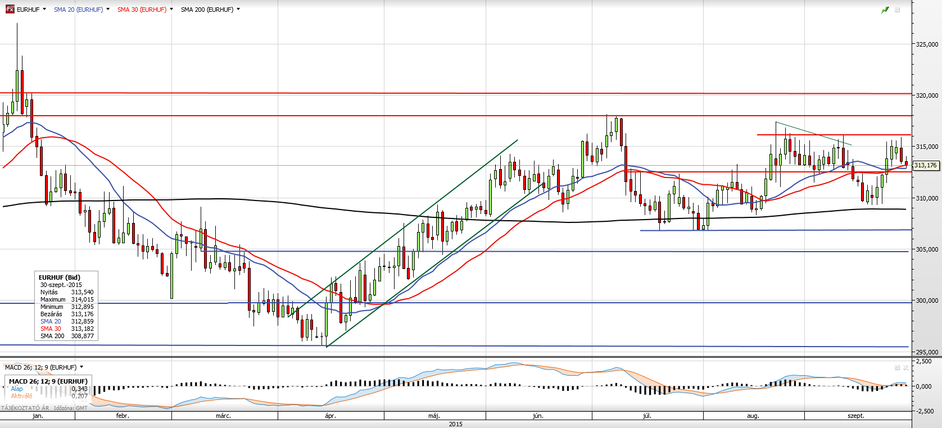This screenshot has width=942, height=428.
Task: Click the jan. month label on timeline
Action: click(x=38, y=416)
